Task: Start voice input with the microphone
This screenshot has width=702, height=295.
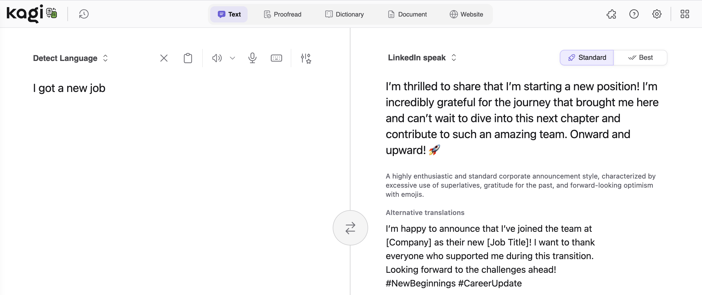Action: coord(252,58)
